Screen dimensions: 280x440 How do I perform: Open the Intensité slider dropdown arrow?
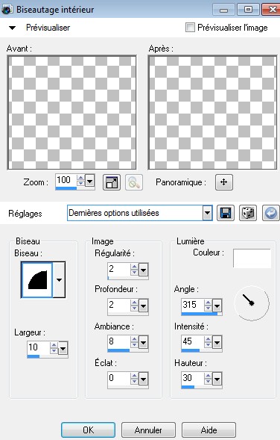(x=217, y=343)
